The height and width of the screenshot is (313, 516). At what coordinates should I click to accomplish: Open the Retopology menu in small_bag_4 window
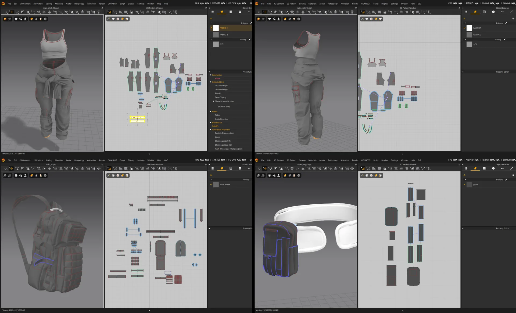tap(333, 160)
